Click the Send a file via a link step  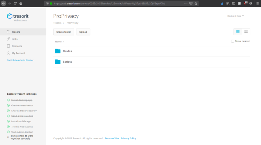(22, 116)
